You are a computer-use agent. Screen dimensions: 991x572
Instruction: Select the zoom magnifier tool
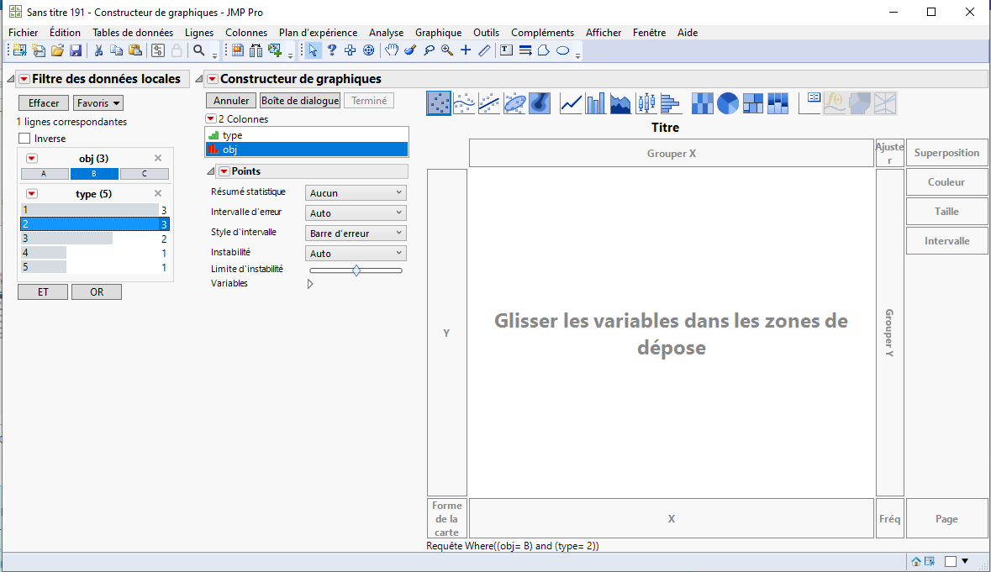pyautogui.click(x=447, y=50)
